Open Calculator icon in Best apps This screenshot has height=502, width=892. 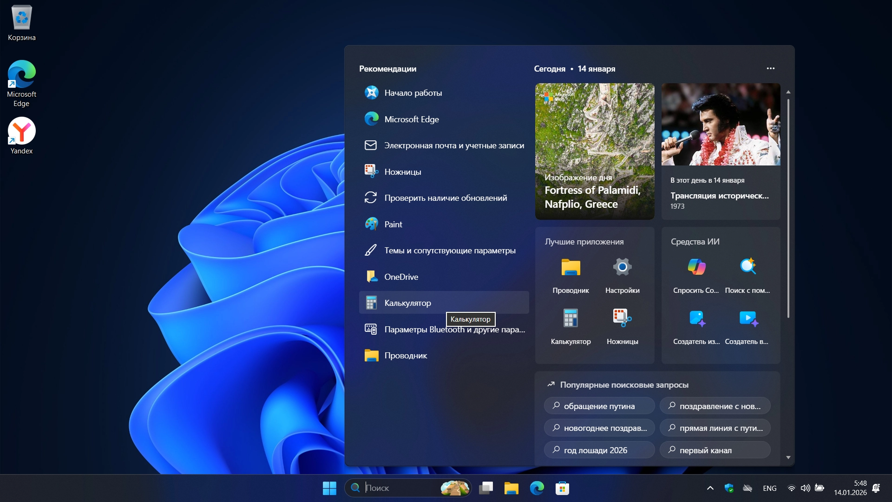pyautogui.click(x=571, y=318)
